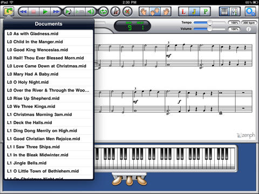This screenshot has height=194, width=259.
Task: Open L1 Christmas Morning 3am.mid
Action: (49, 114)
